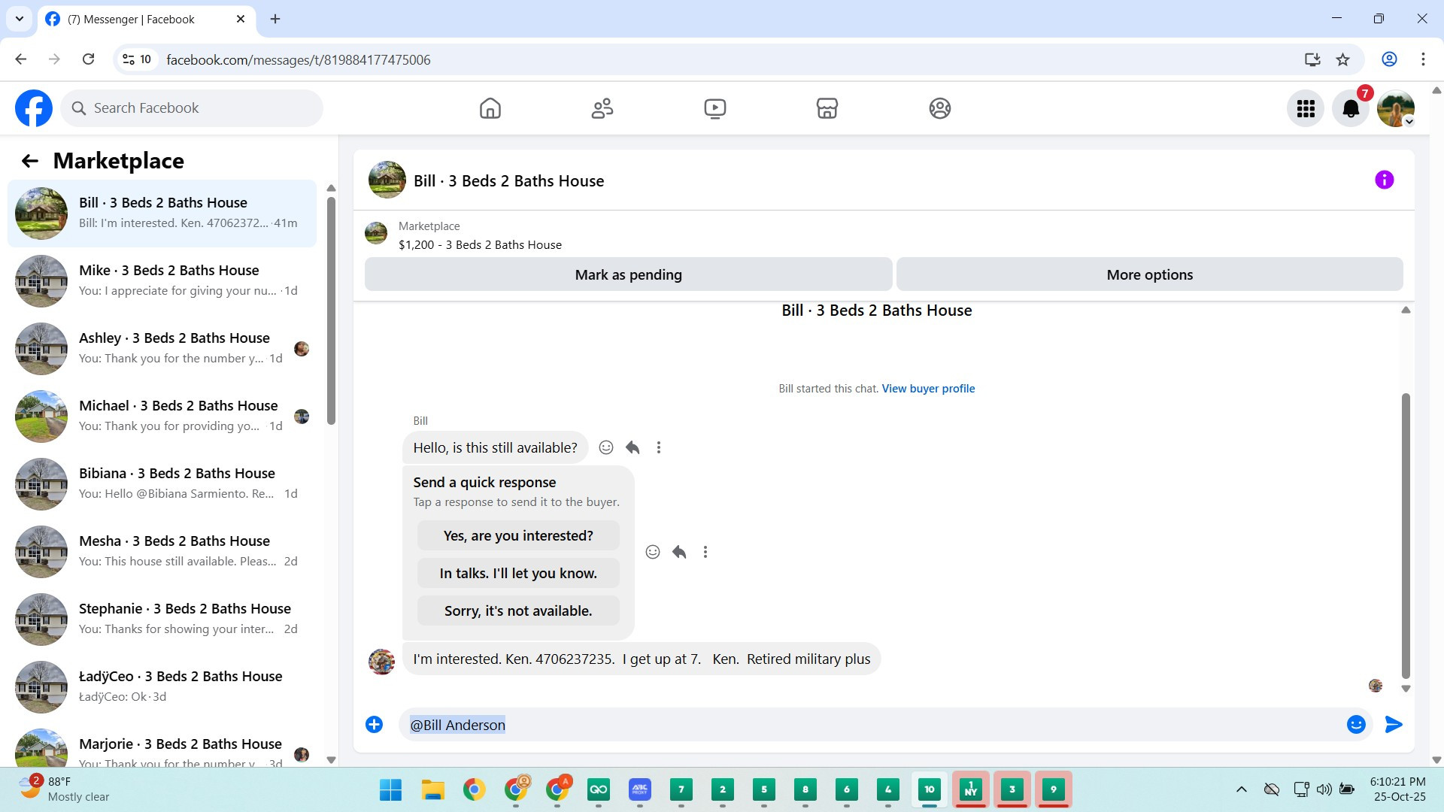1444x812 pixels.
Task: Click the purple conversation info icon
Action: click(x=1384, y=180)
